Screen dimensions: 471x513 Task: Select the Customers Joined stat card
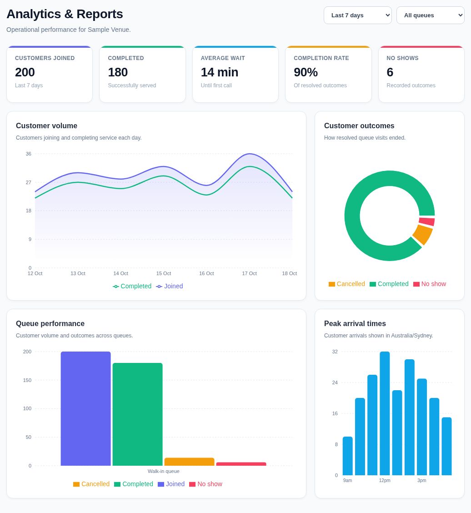(50, 74)
